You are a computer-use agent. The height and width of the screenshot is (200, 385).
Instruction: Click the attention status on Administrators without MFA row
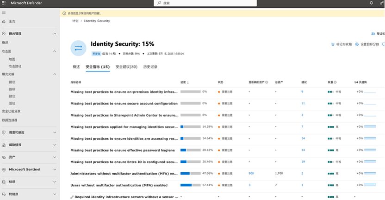(225, 174)
